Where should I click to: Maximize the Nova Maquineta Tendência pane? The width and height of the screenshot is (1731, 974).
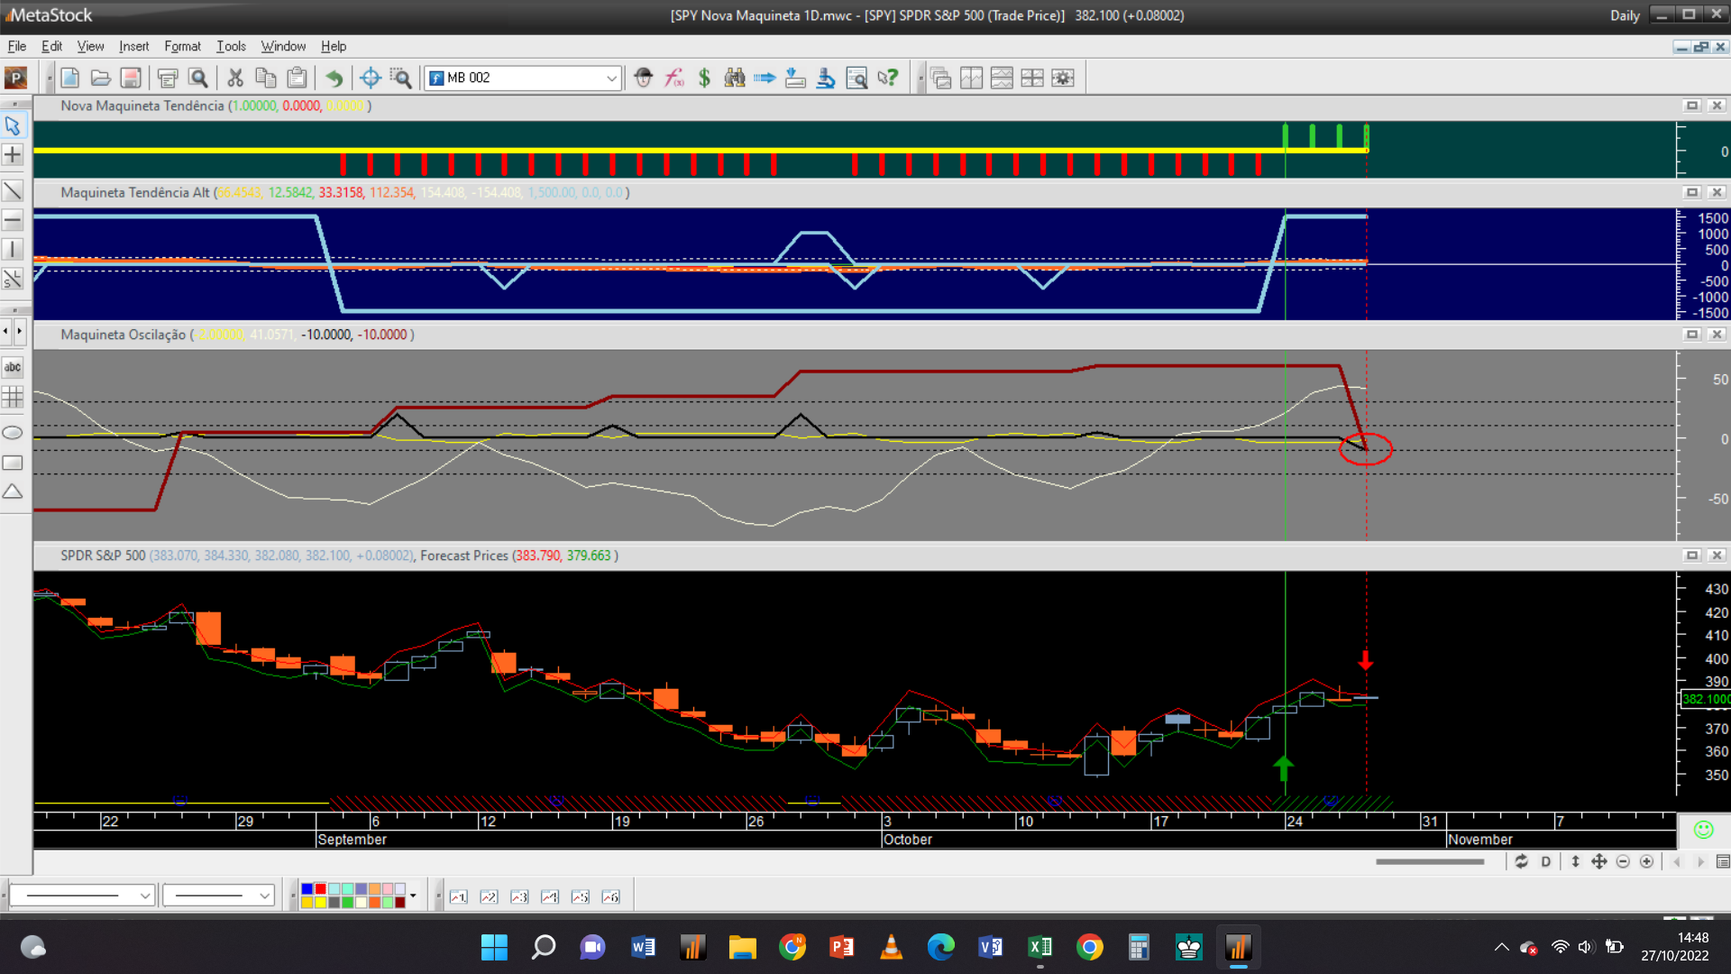tap(1692, 106)
